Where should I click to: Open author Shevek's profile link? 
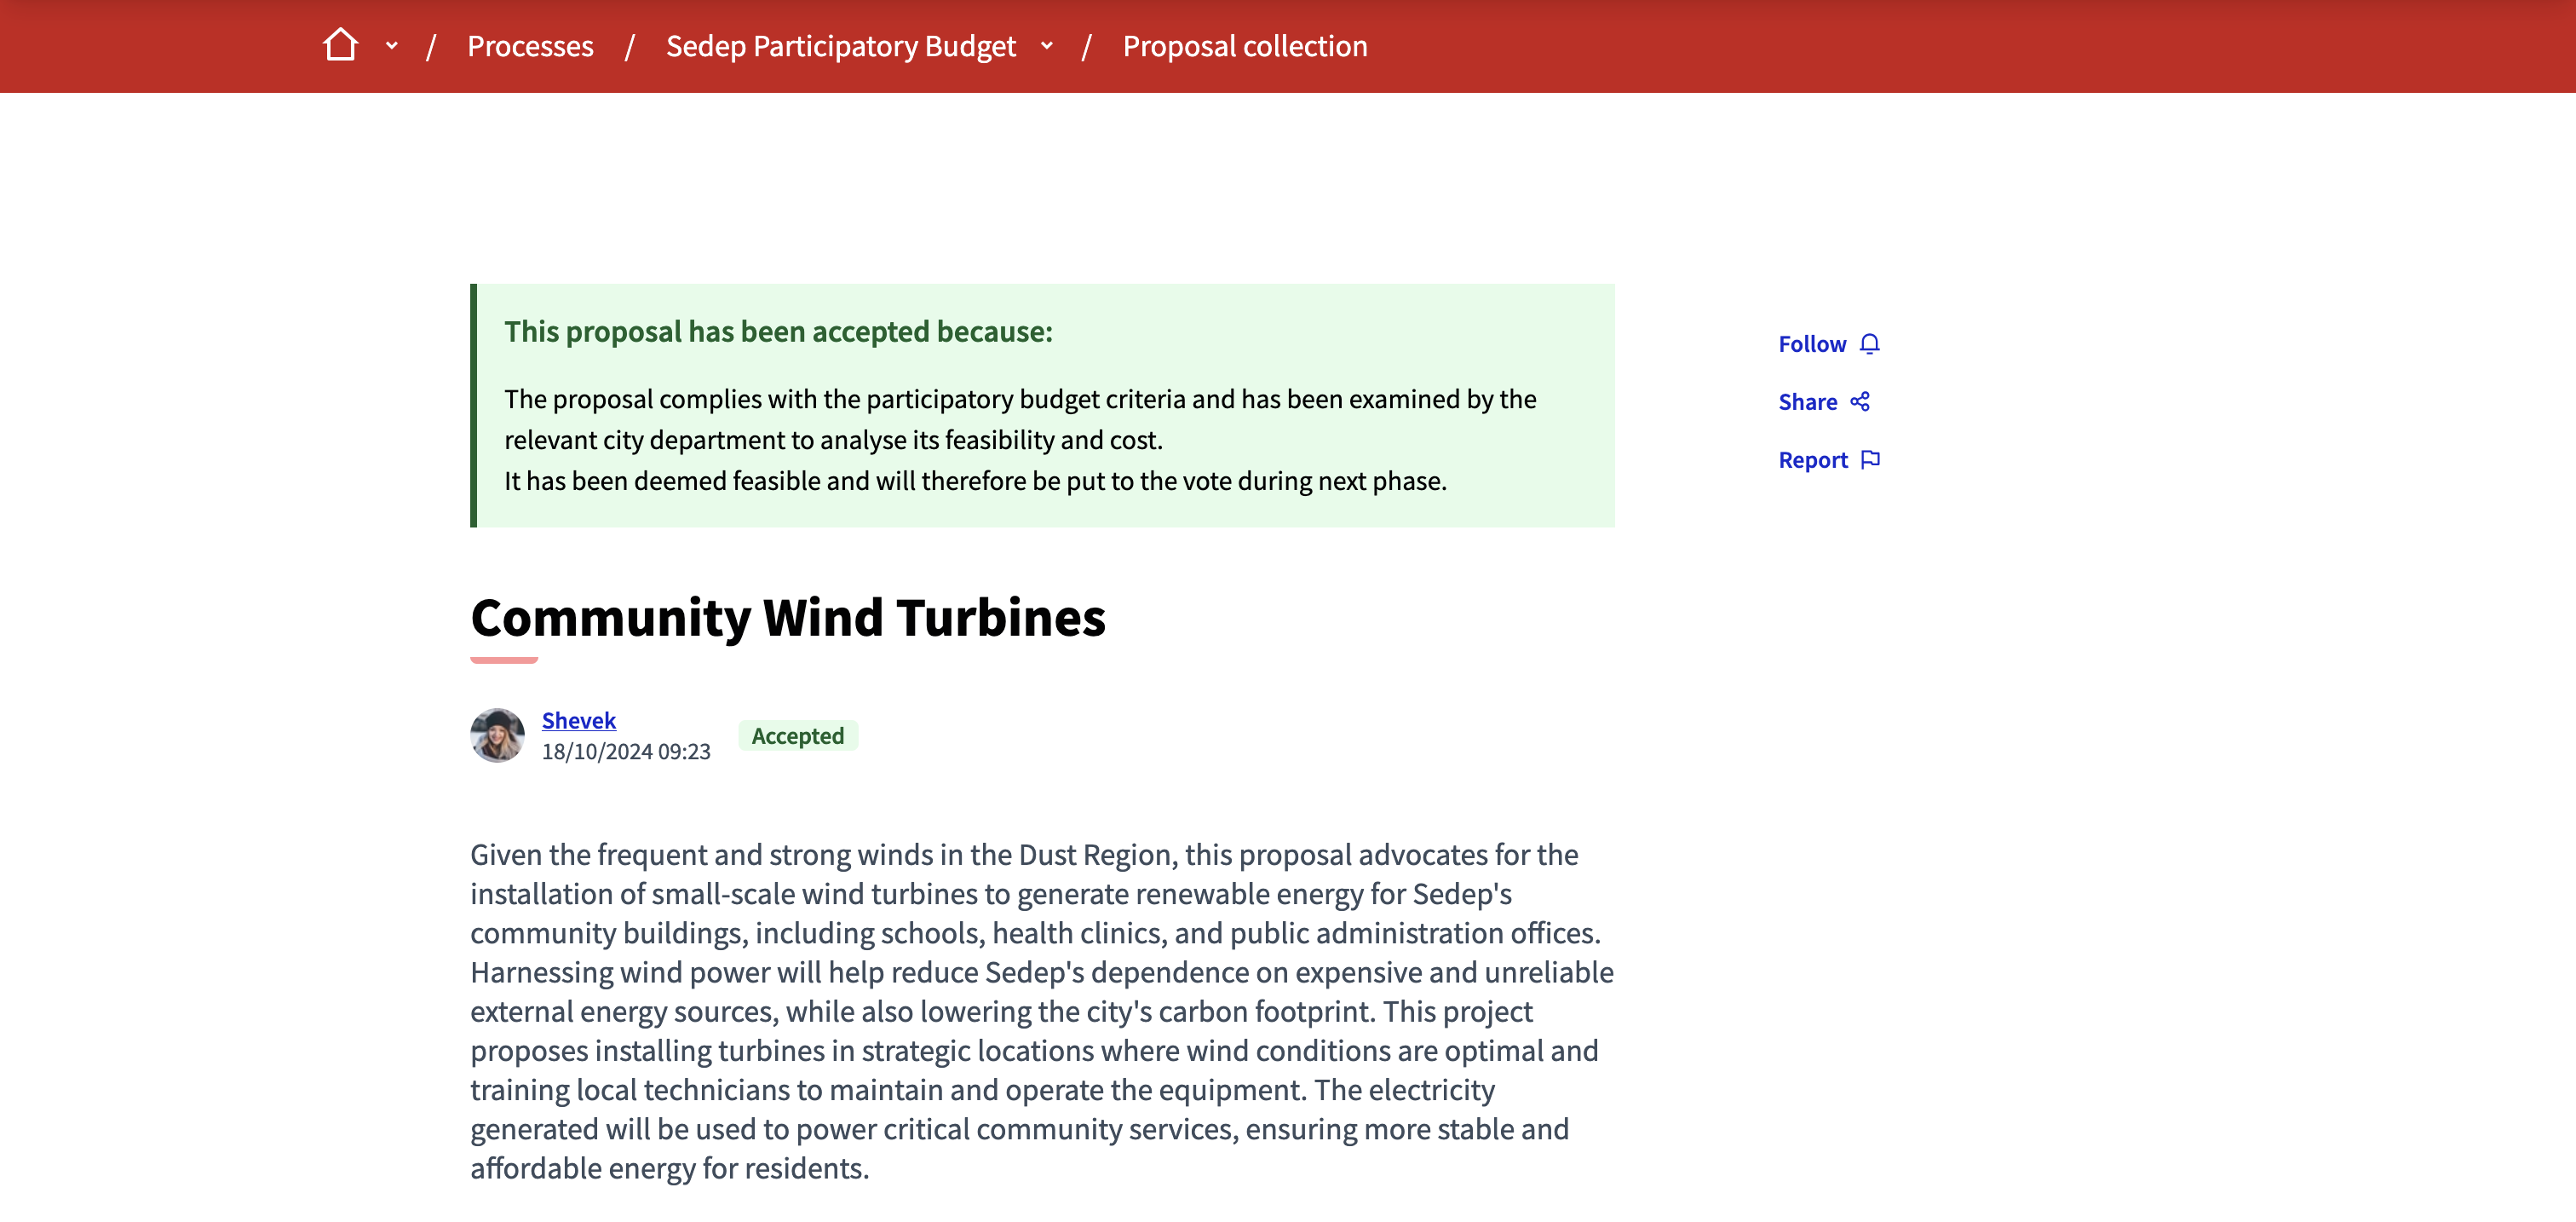click(x=578, y=720)
